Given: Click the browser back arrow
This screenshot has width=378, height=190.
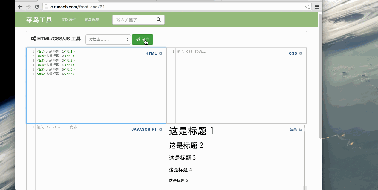Looking at the screenshot, I should pyautogui.click(x=20, y=7).
